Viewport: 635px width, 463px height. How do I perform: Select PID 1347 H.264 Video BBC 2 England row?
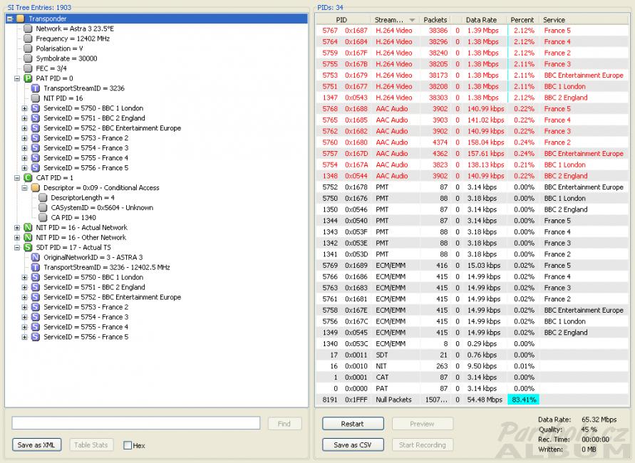(473, 98)
